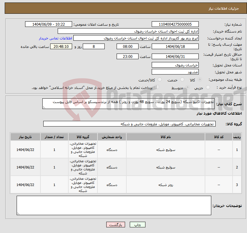Choose the متوسط purchase type radio
The width and height of the screenshot is (247, 233).
[188, 88]
